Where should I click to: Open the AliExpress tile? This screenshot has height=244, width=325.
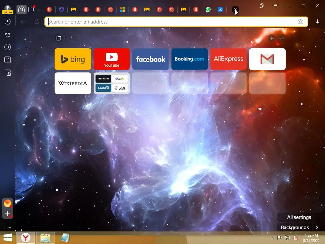pos(229,59)
